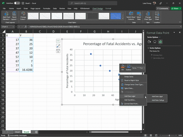
Task: Choose Add Data Label in submenu
Action: point(157,96)
